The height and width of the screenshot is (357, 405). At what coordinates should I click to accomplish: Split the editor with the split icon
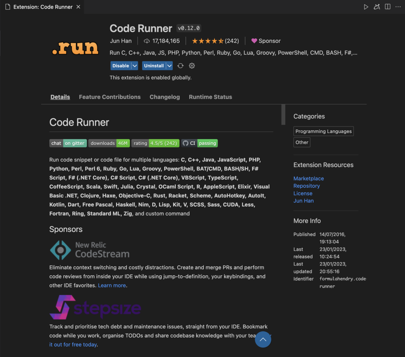pos(388,7)
